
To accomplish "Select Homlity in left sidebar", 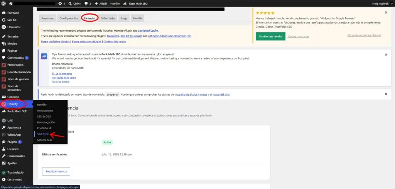I will click(16, 104).
